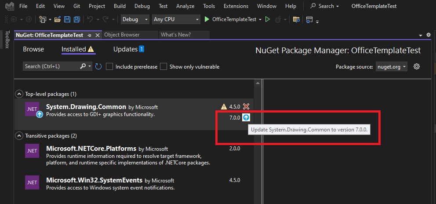Start debugging OfficeTemplateTest with green play
Viewport: 436px width, 204px height.
(x=207, y=19)
